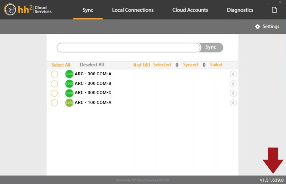Select the ARC - 300 COM-C radio circle
286x184 pixels.
54,93
